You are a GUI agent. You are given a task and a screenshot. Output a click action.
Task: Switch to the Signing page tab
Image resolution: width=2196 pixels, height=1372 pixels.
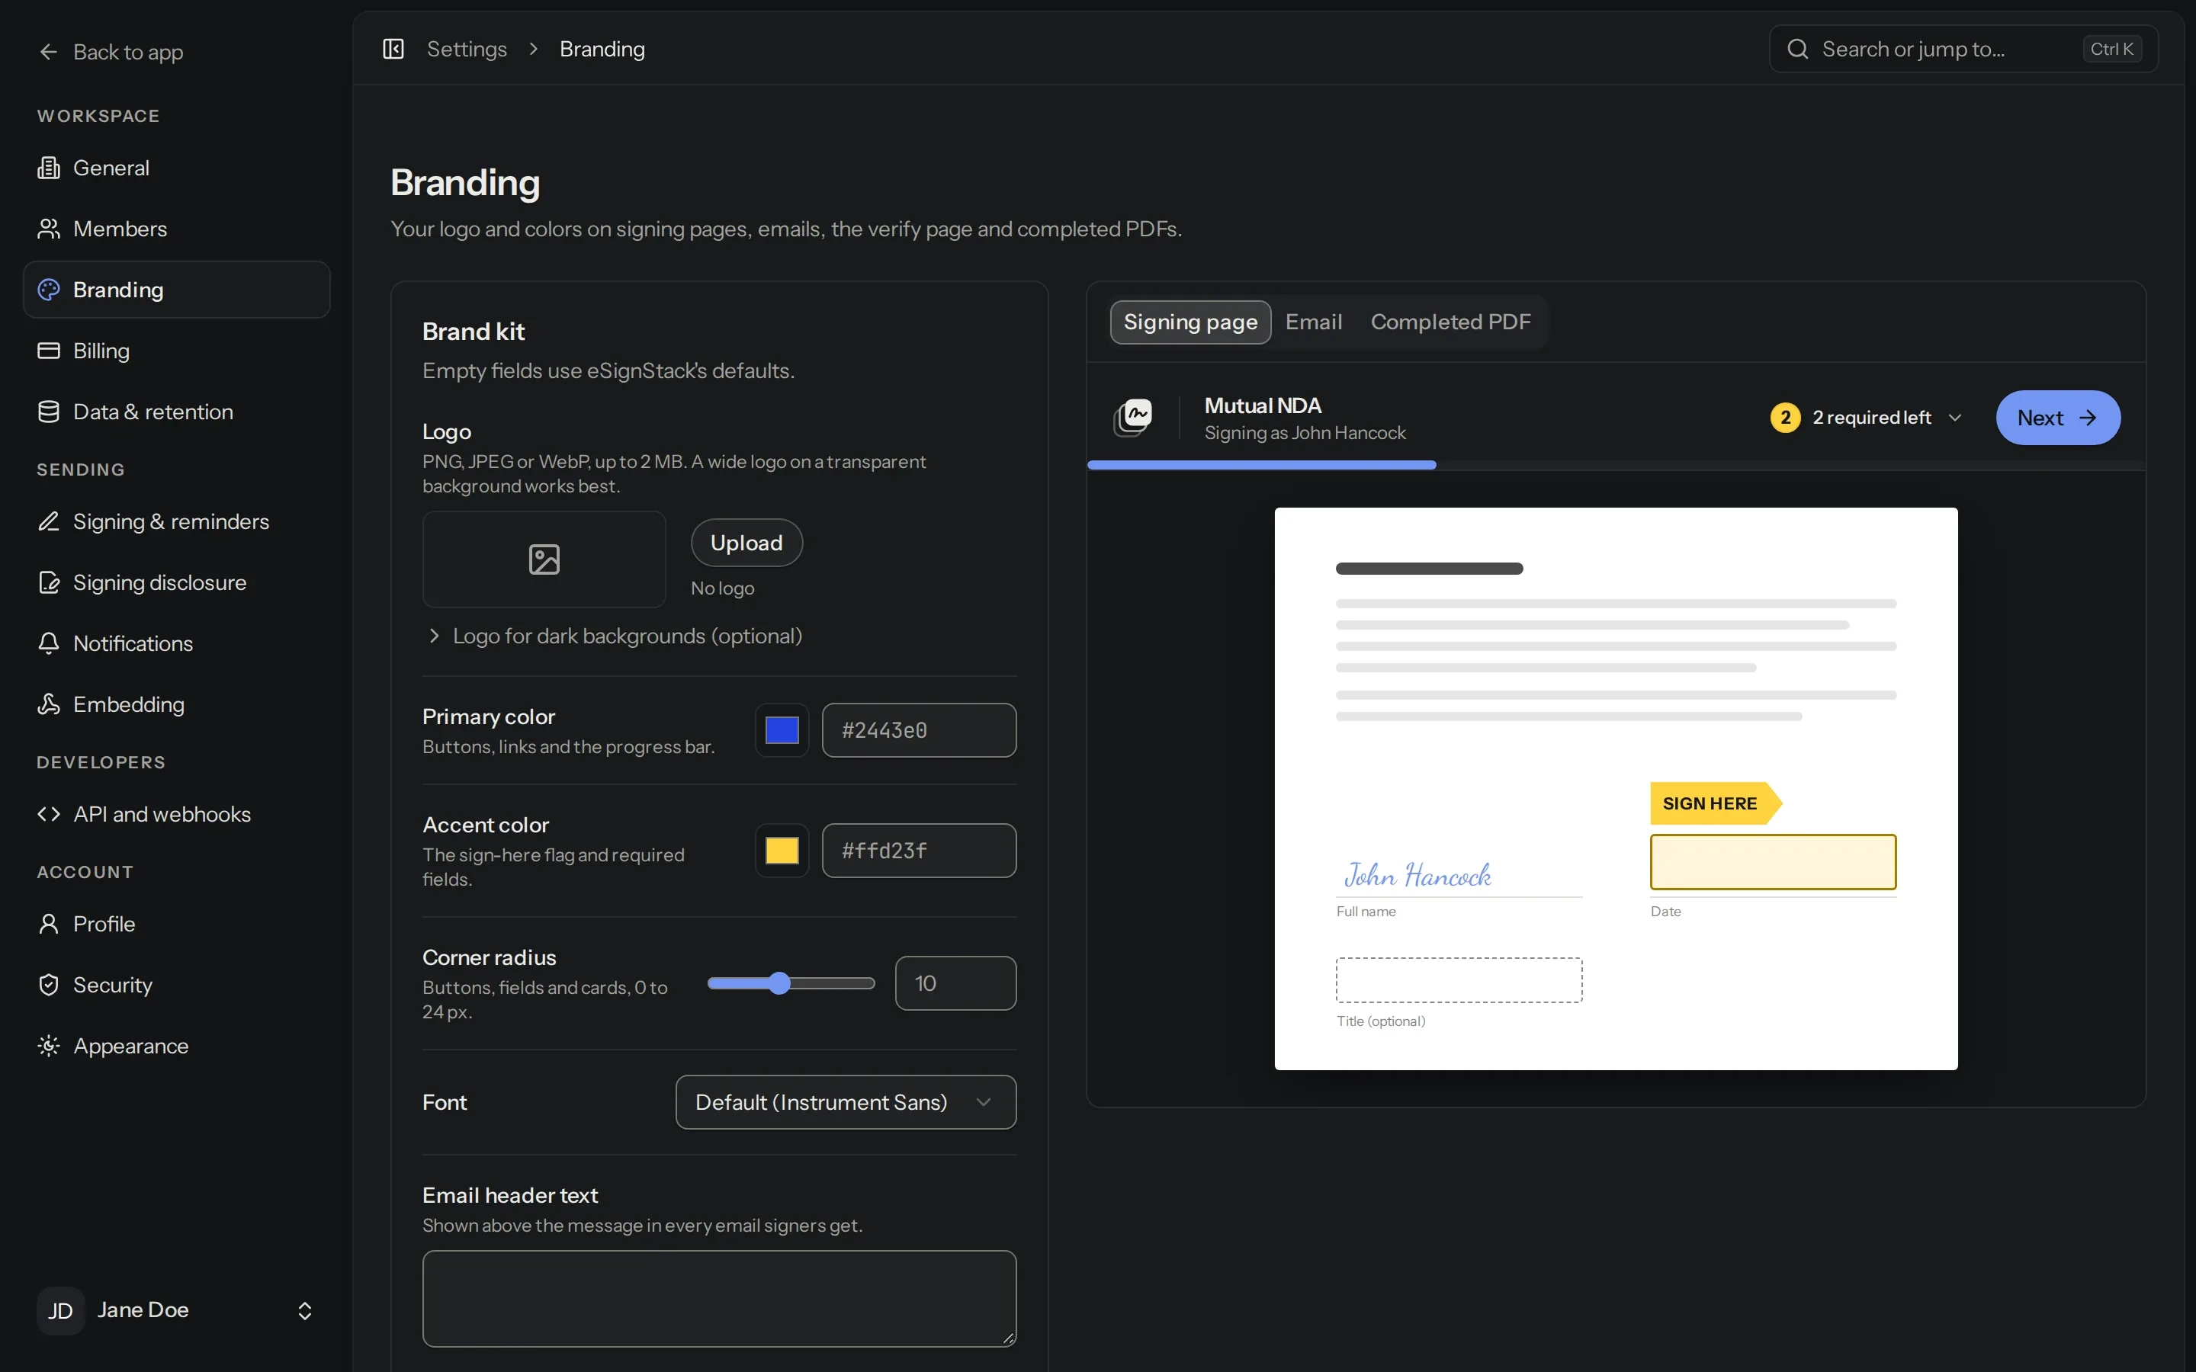[1190, 322]
